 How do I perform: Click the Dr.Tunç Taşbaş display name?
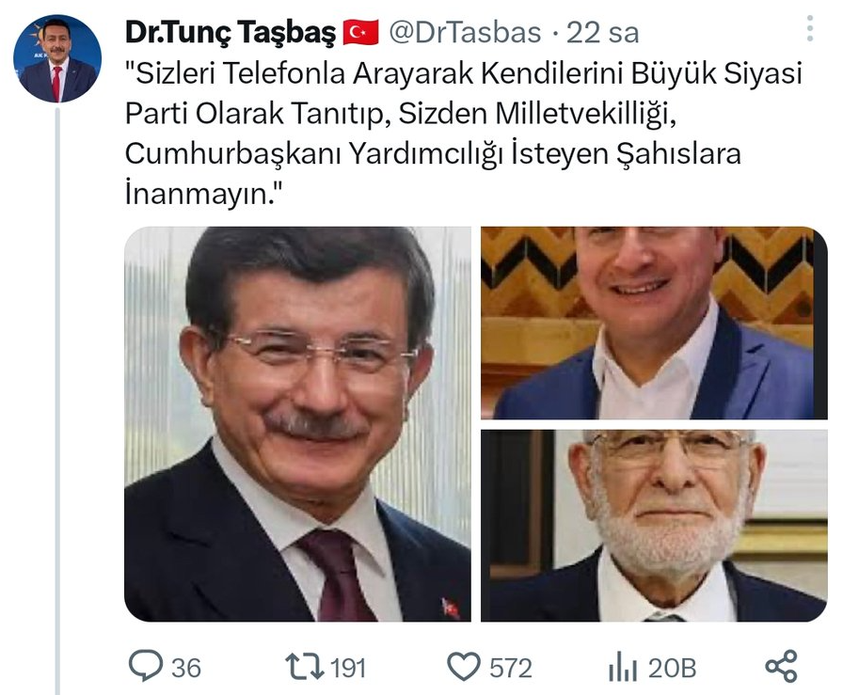(x=231, y=33)
